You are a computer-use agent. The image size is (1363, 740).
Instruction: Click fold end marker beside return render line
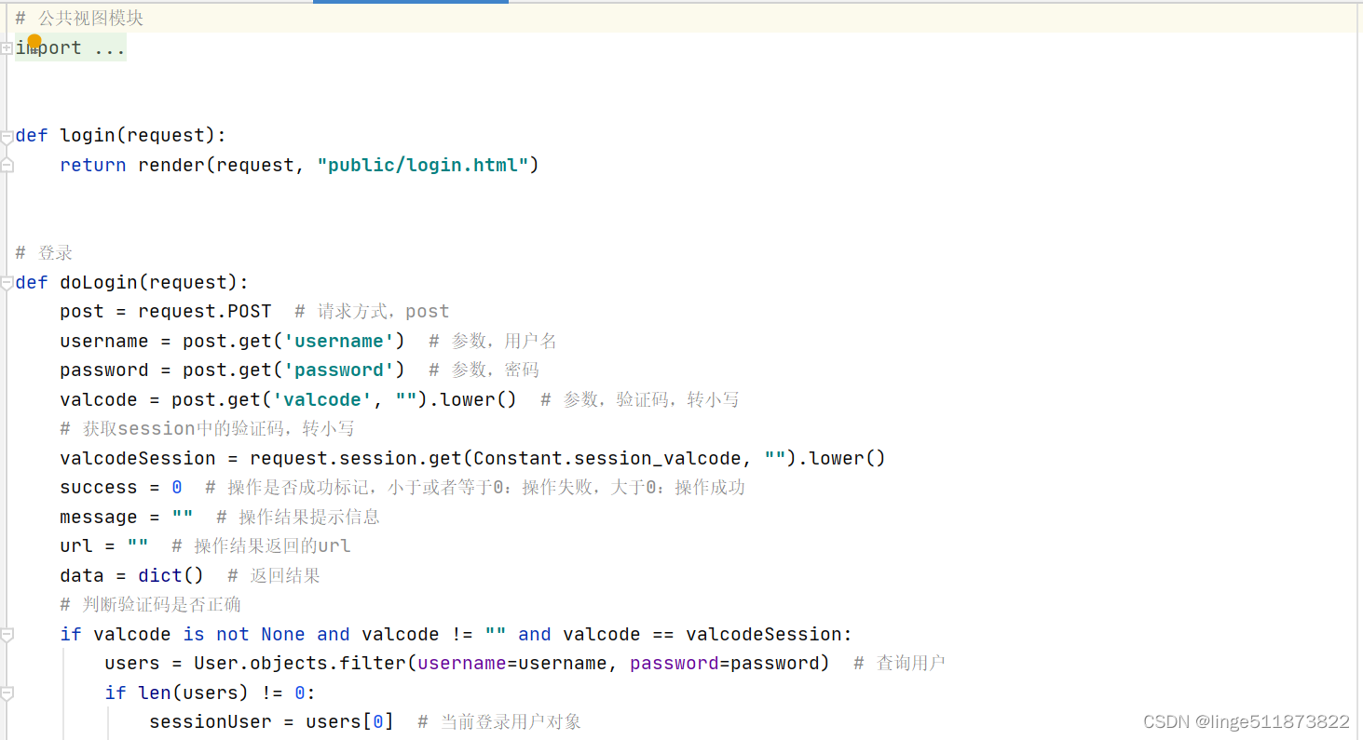coord(7,166)
